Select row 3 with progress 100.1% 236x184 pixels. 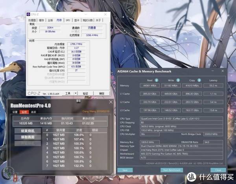click(75, 148)
